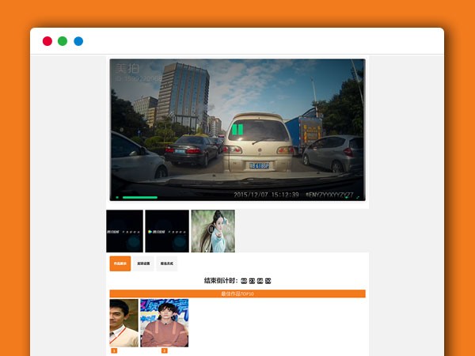The image size is (475, 356).
Task: Click the green dot in the window title bar
Action: click(63, 41)
